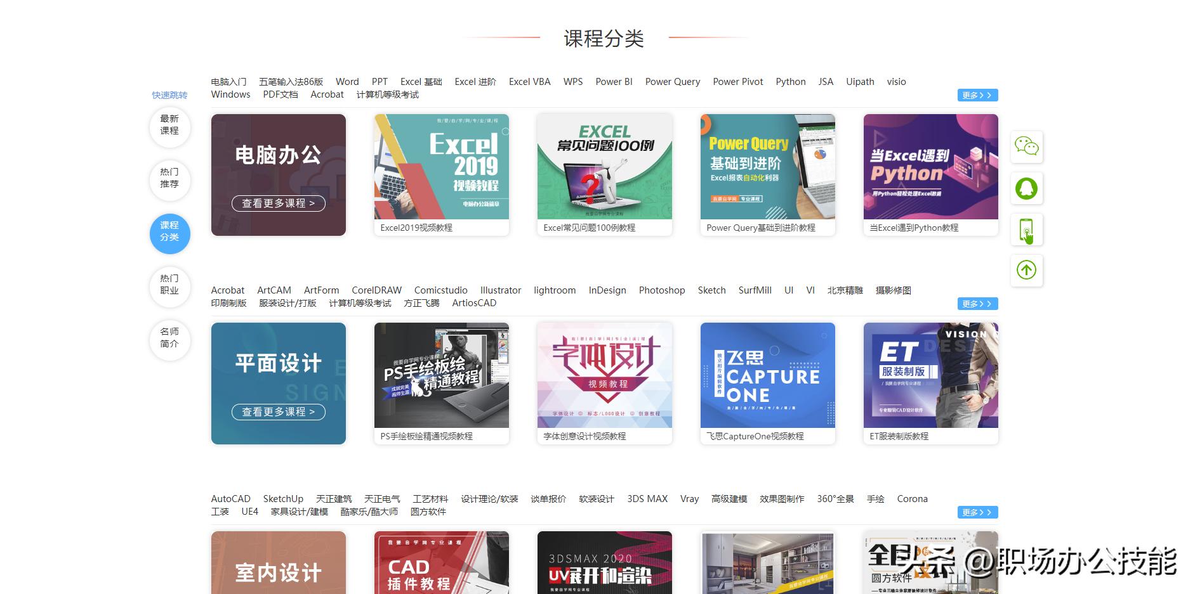The width and height of the screenshot is (1195, 594).
Task: Select 课程分类 in the sidebar
Action: [x=169, y=234]
